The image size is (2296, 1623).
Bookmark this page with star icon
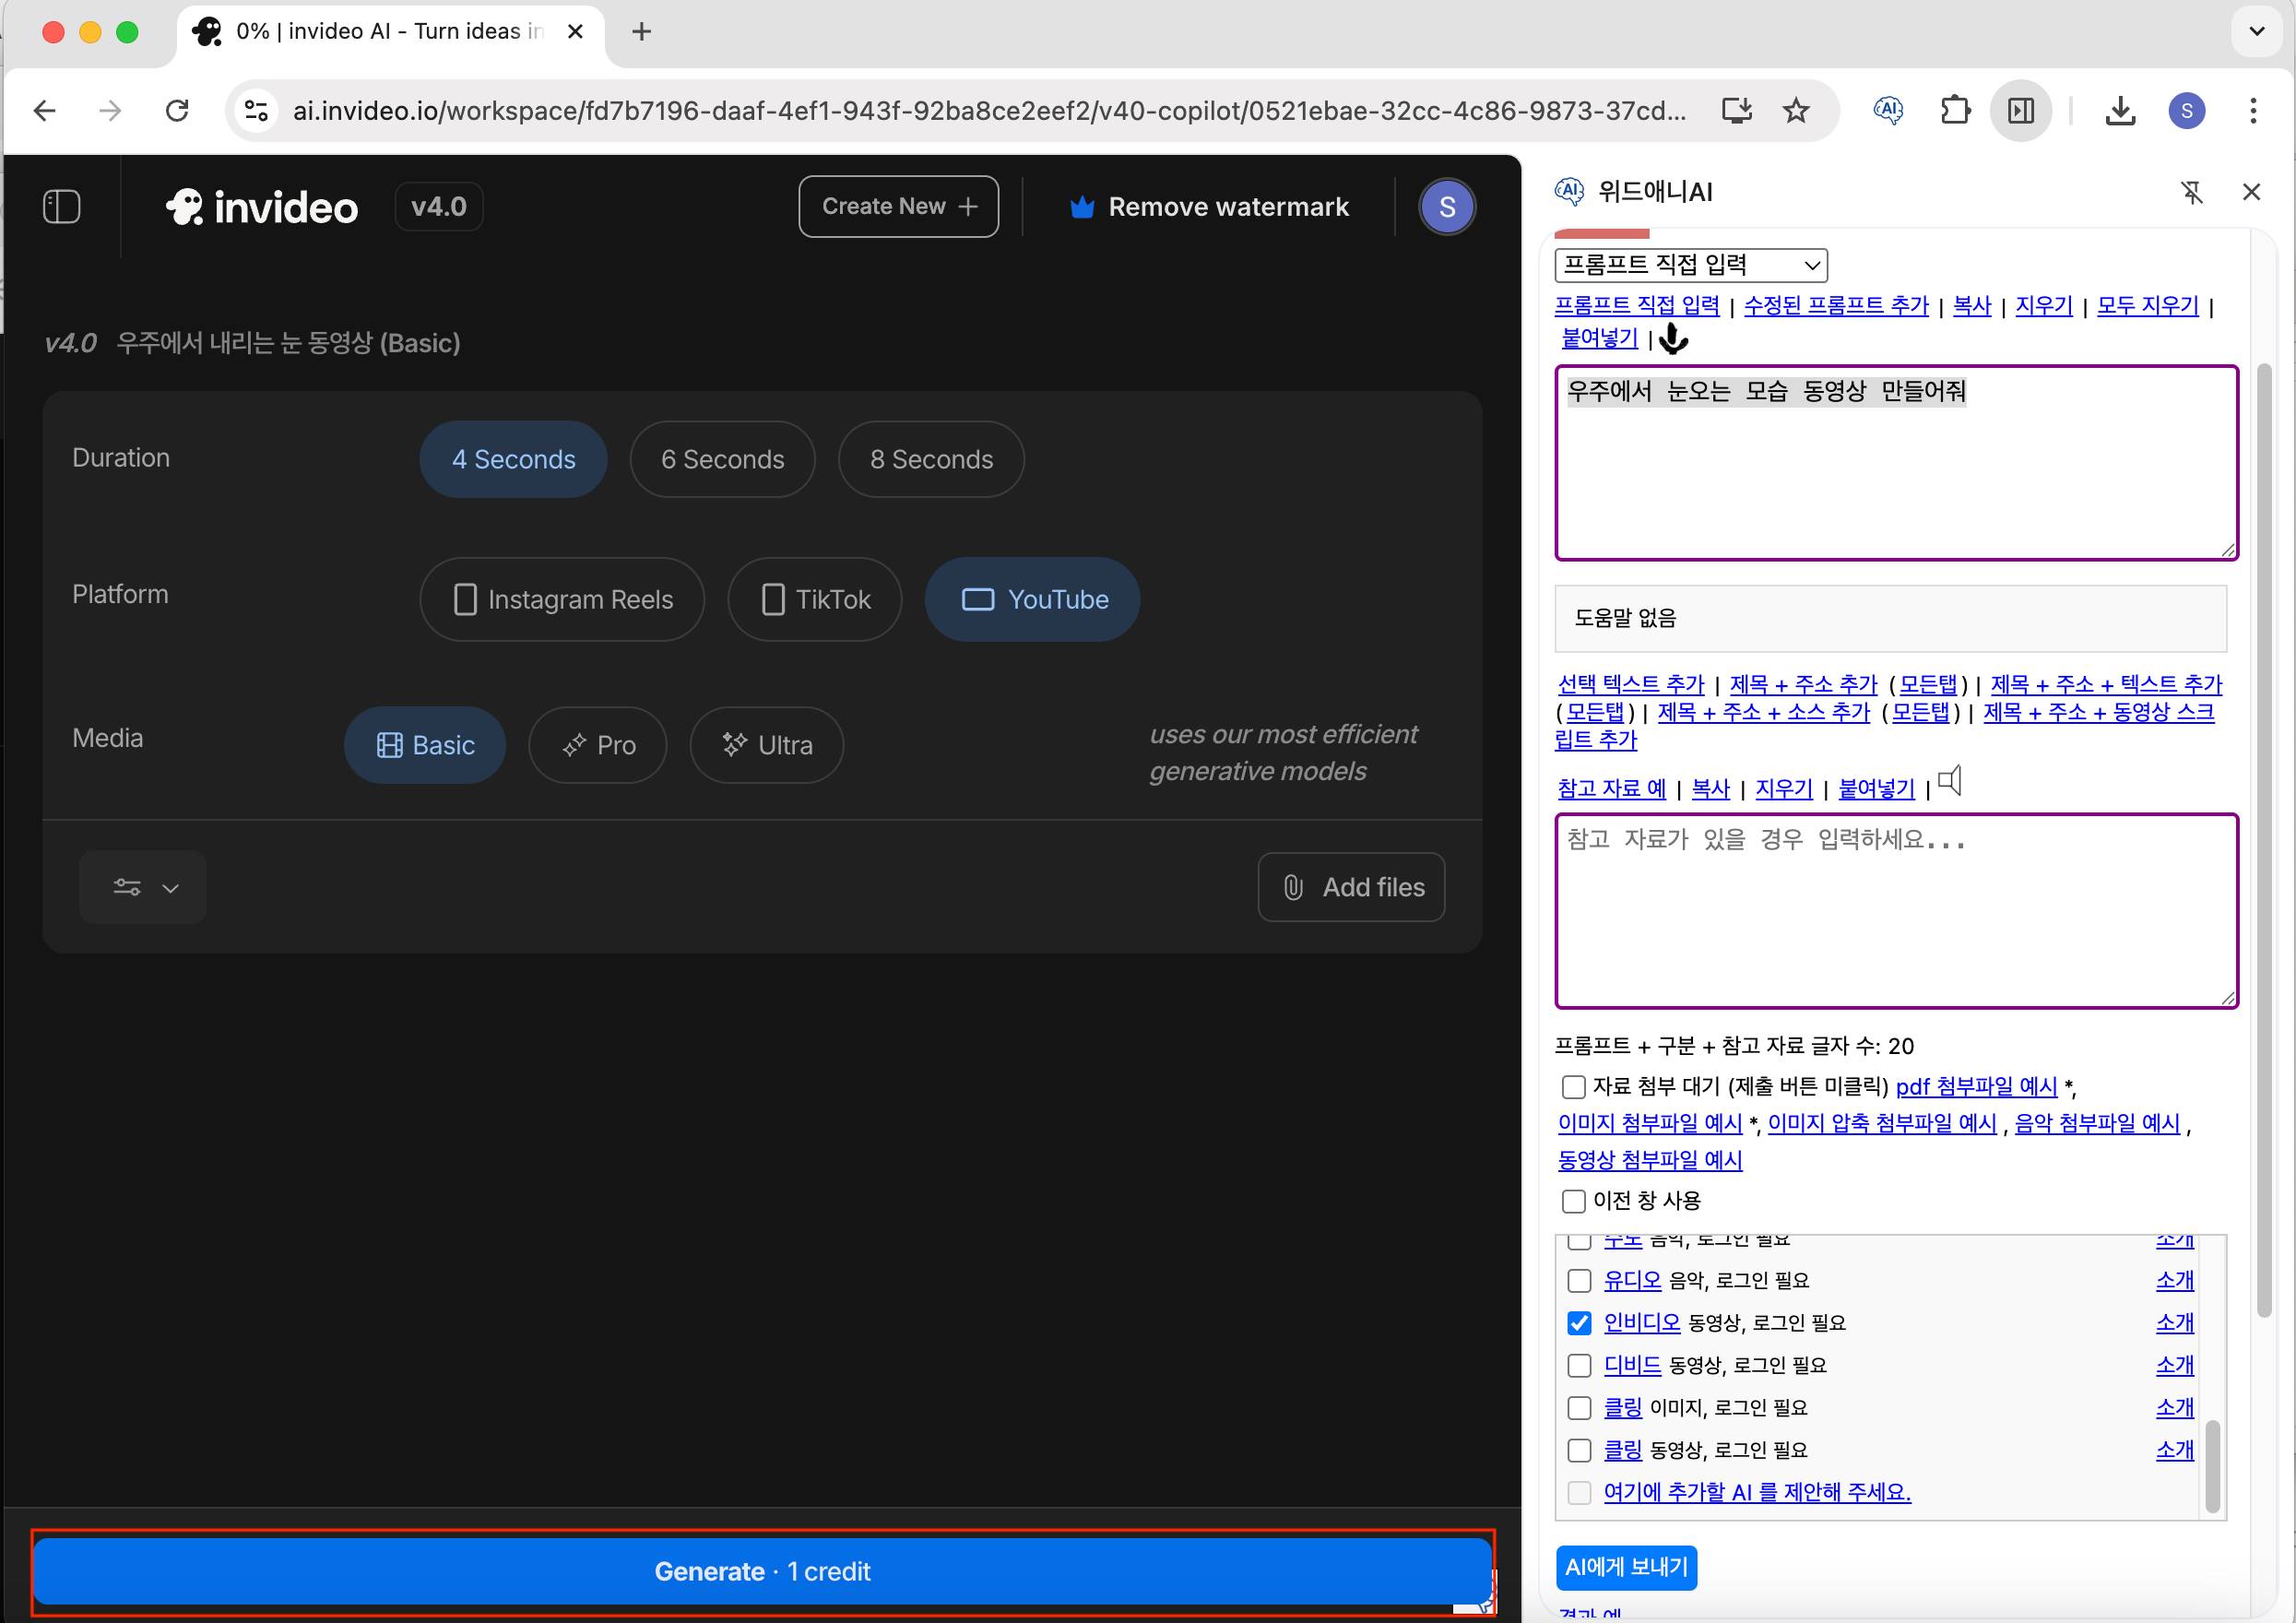[1796, 110]
